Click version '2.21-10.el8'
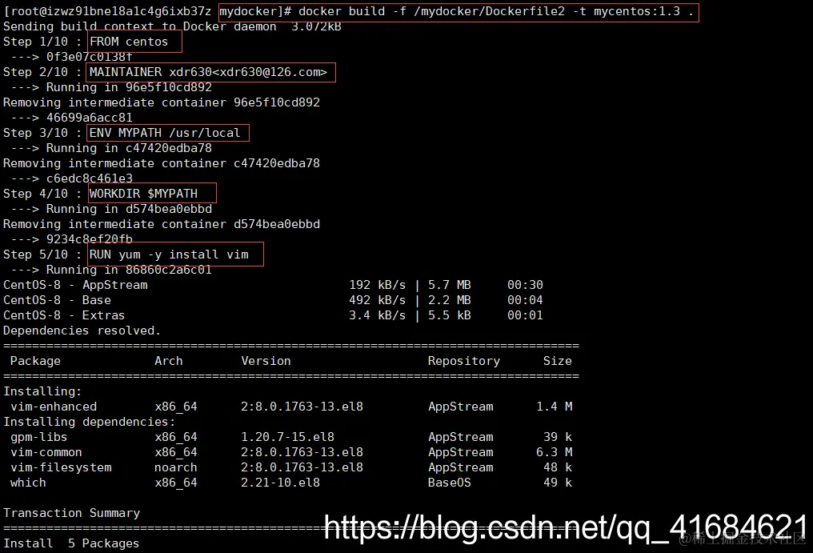813x553 pixels. [x=280, y=483]
